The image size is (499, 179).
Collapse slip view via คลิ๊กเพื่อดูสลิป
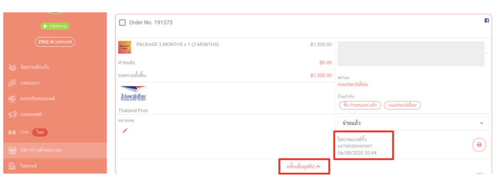click(x=304, y=166)
